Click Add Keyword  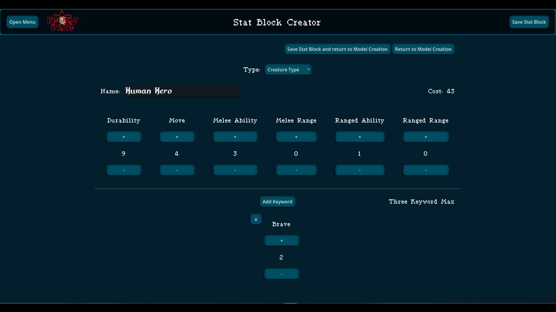tap(277, 201)
